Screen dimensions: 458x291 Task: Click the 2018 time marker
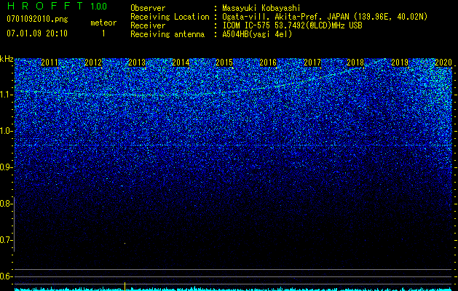pos(356,63)
